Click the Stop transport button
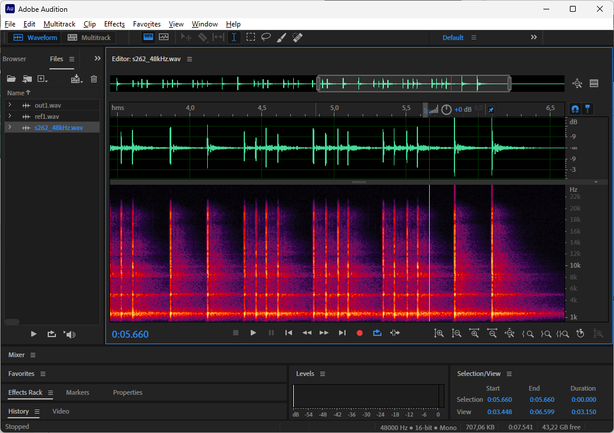Image resolution: width=614 pixels, height=433 pixels. coord(235,333)
